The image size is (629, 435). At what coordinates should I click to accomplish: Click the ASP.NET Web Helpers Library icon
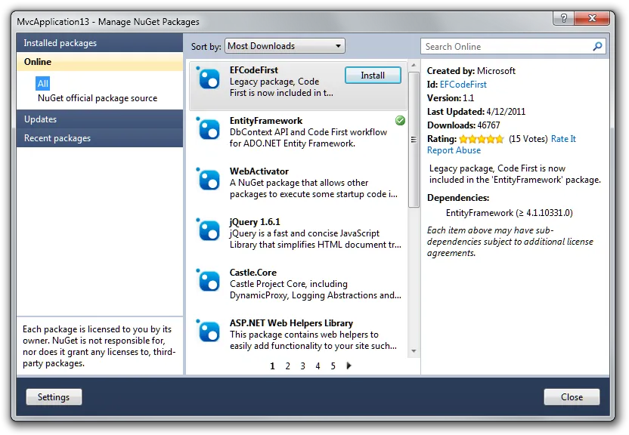pos(208,331)
